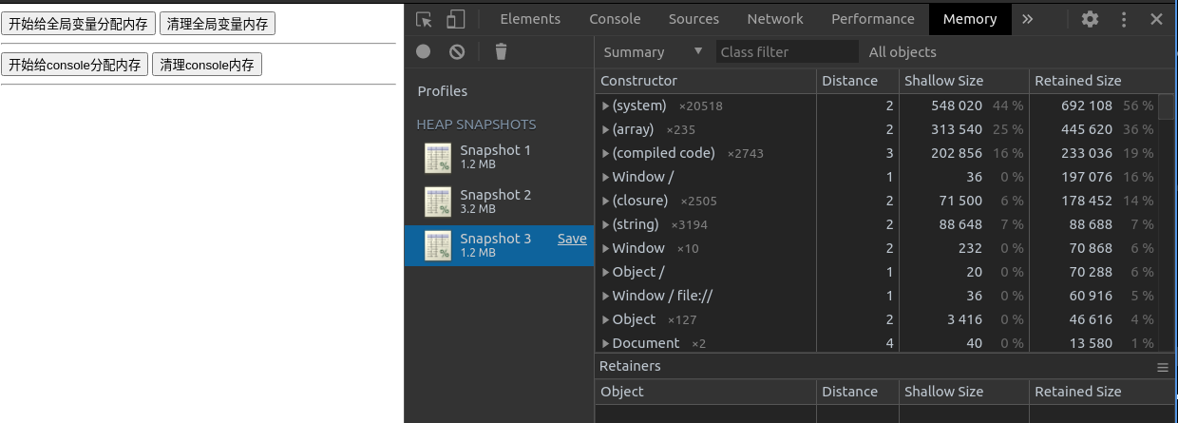Select Snapshot 2 in heap snapshots

(496, 201)
